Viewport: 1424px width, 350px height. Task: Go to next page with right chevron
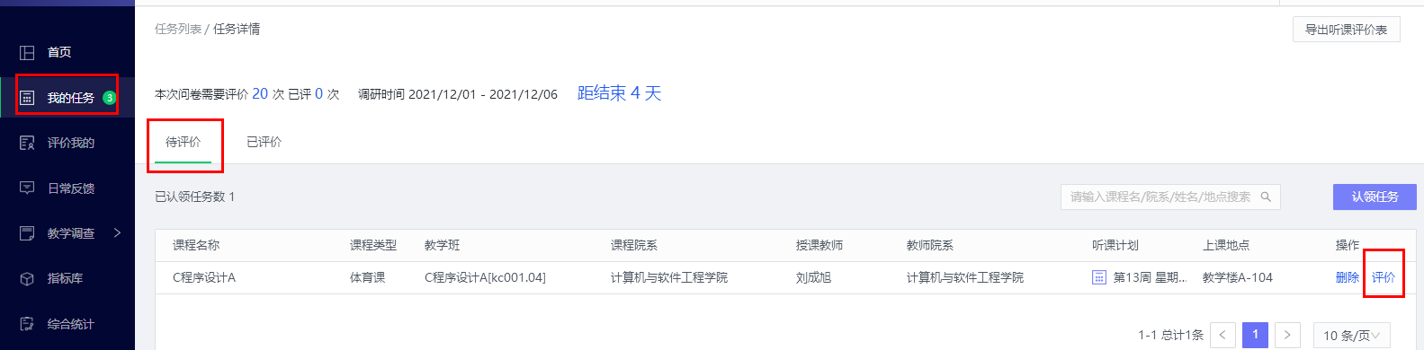coord(1287,335)
